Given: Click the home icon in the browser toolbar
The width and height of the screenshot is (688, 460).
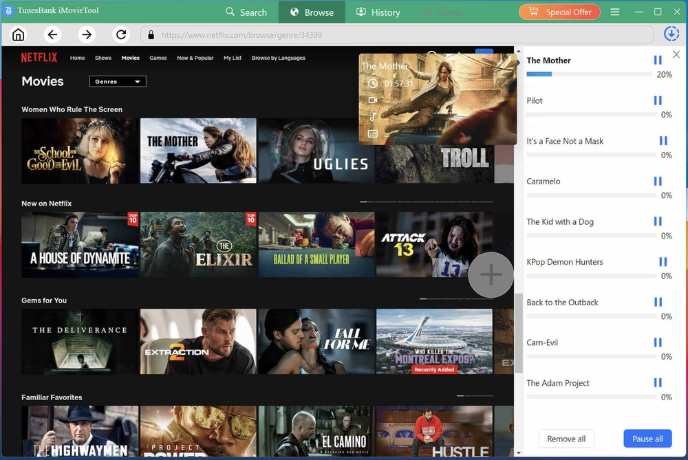Looking at the screenshot, I should click(x=18, y=34).
